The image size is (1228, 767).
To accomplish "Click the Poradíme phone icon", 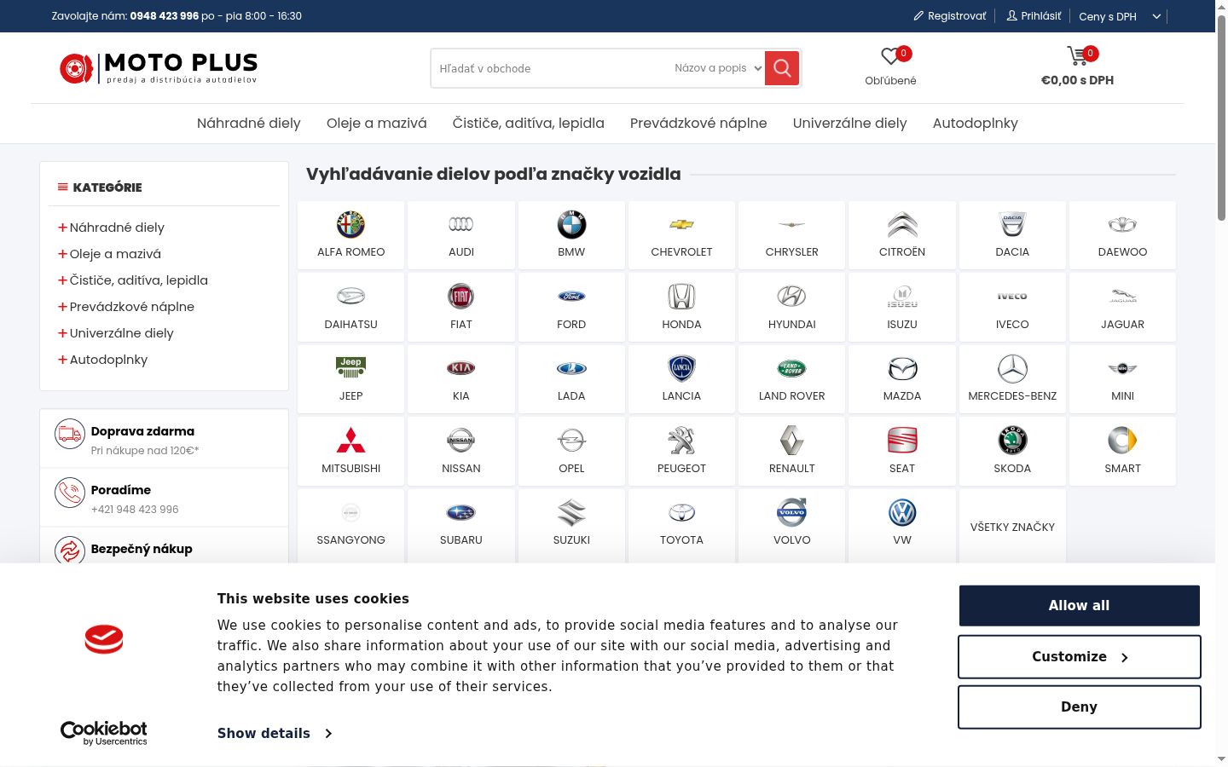I will [70, 493].
